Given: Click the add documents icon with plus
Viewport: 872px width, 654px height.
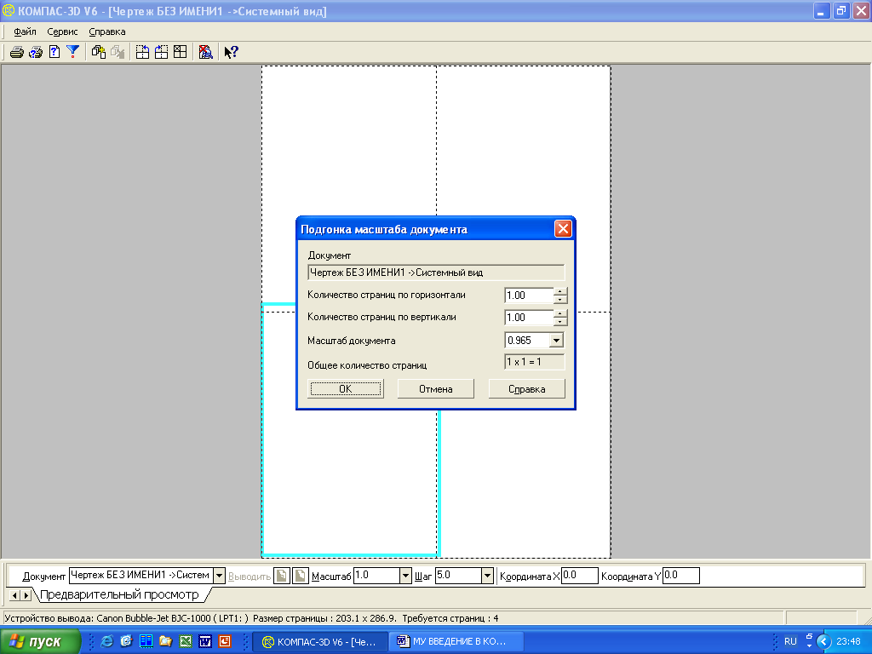Looking at the screenshot, I should [x=99, y=52].
